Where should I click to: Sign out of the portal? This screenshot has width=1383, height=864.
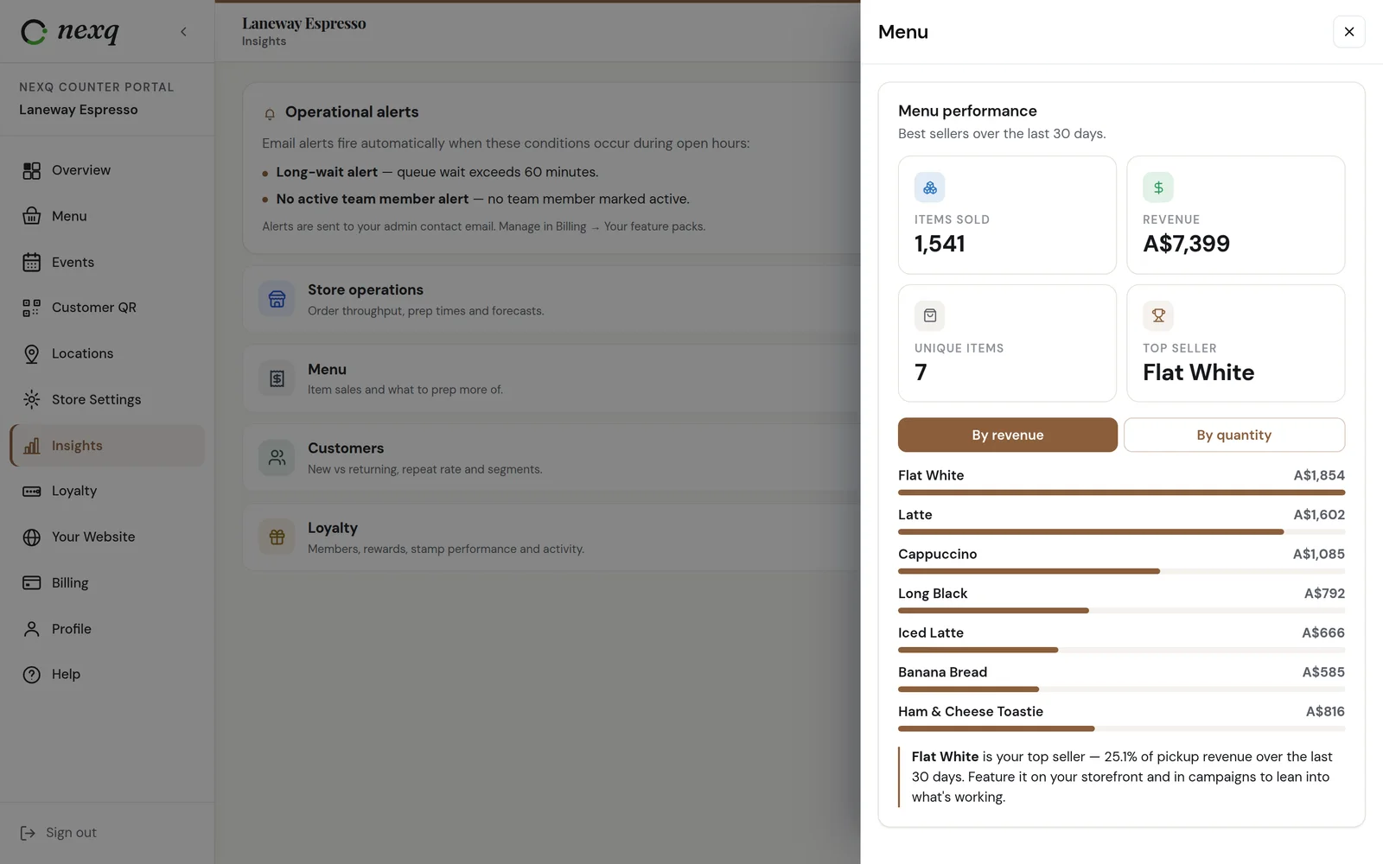click(x=59, y=833)
